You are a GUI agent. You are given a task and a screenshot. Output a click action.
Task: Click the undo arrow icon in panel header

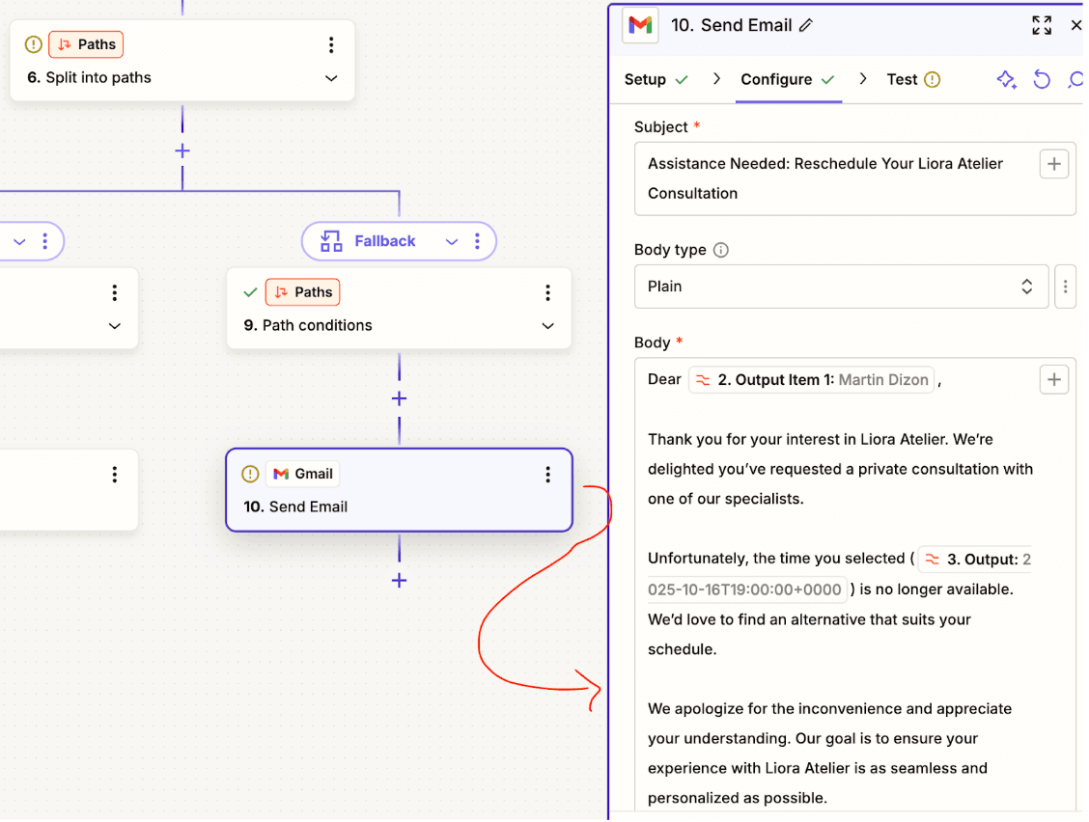pos(1042,79)
